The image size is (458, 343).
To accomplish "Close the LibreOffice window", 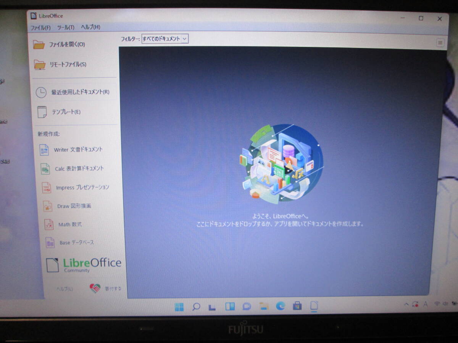I will [440, 18].
